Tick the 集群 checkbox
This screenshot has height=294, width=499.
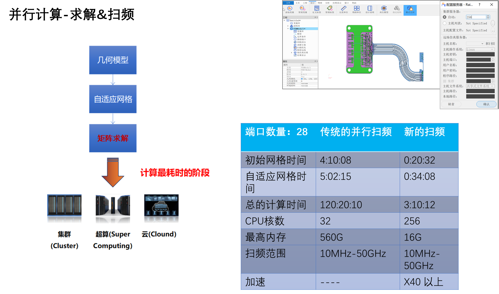(445, 81)
